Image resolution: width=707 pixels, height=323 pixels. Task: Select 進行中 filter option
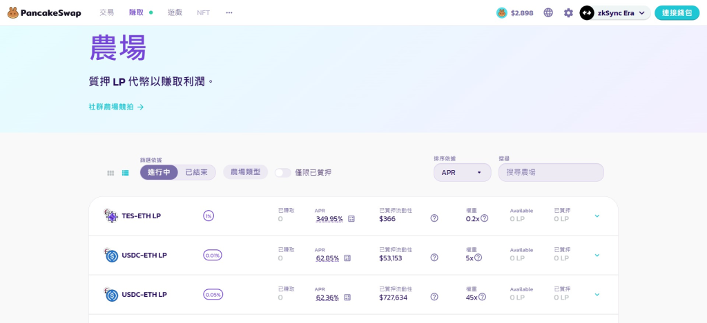tap(159, 172)
